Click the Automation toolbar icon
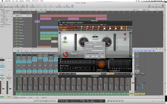Screen dimensions: 167x104 pos(23,6)
